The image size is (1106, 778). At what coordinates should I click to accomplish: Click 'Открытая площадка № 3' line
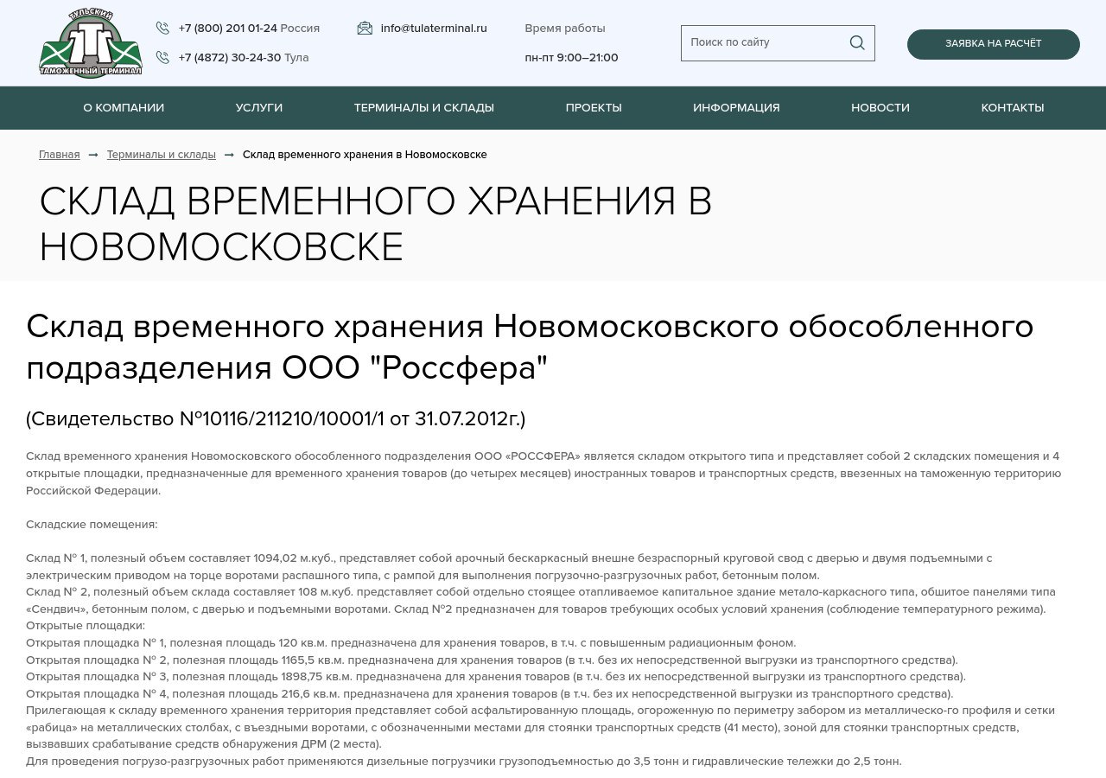click(496, 677)
